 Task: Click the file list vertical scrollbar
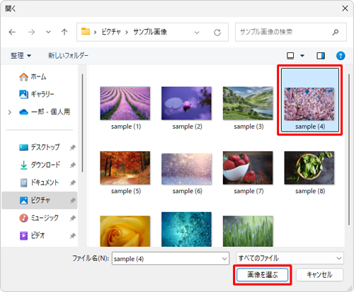(x=349, y=150)
